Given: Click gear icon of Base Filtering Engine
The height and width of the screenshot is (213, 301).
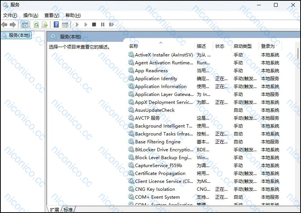Looking at the screenshot, I should tap(131, 141).
